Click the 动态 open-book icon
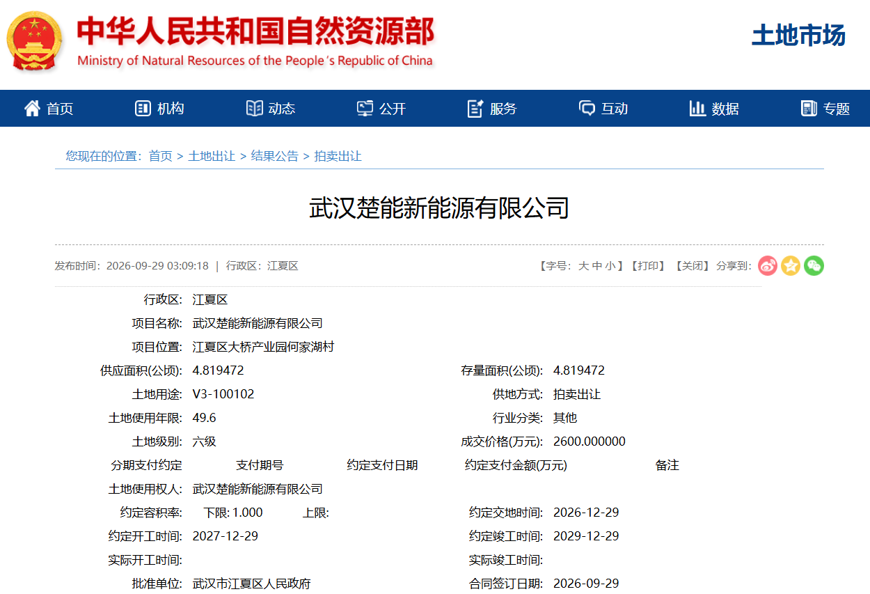This screenshot has height=594, width=870. [x=254, y=108]
